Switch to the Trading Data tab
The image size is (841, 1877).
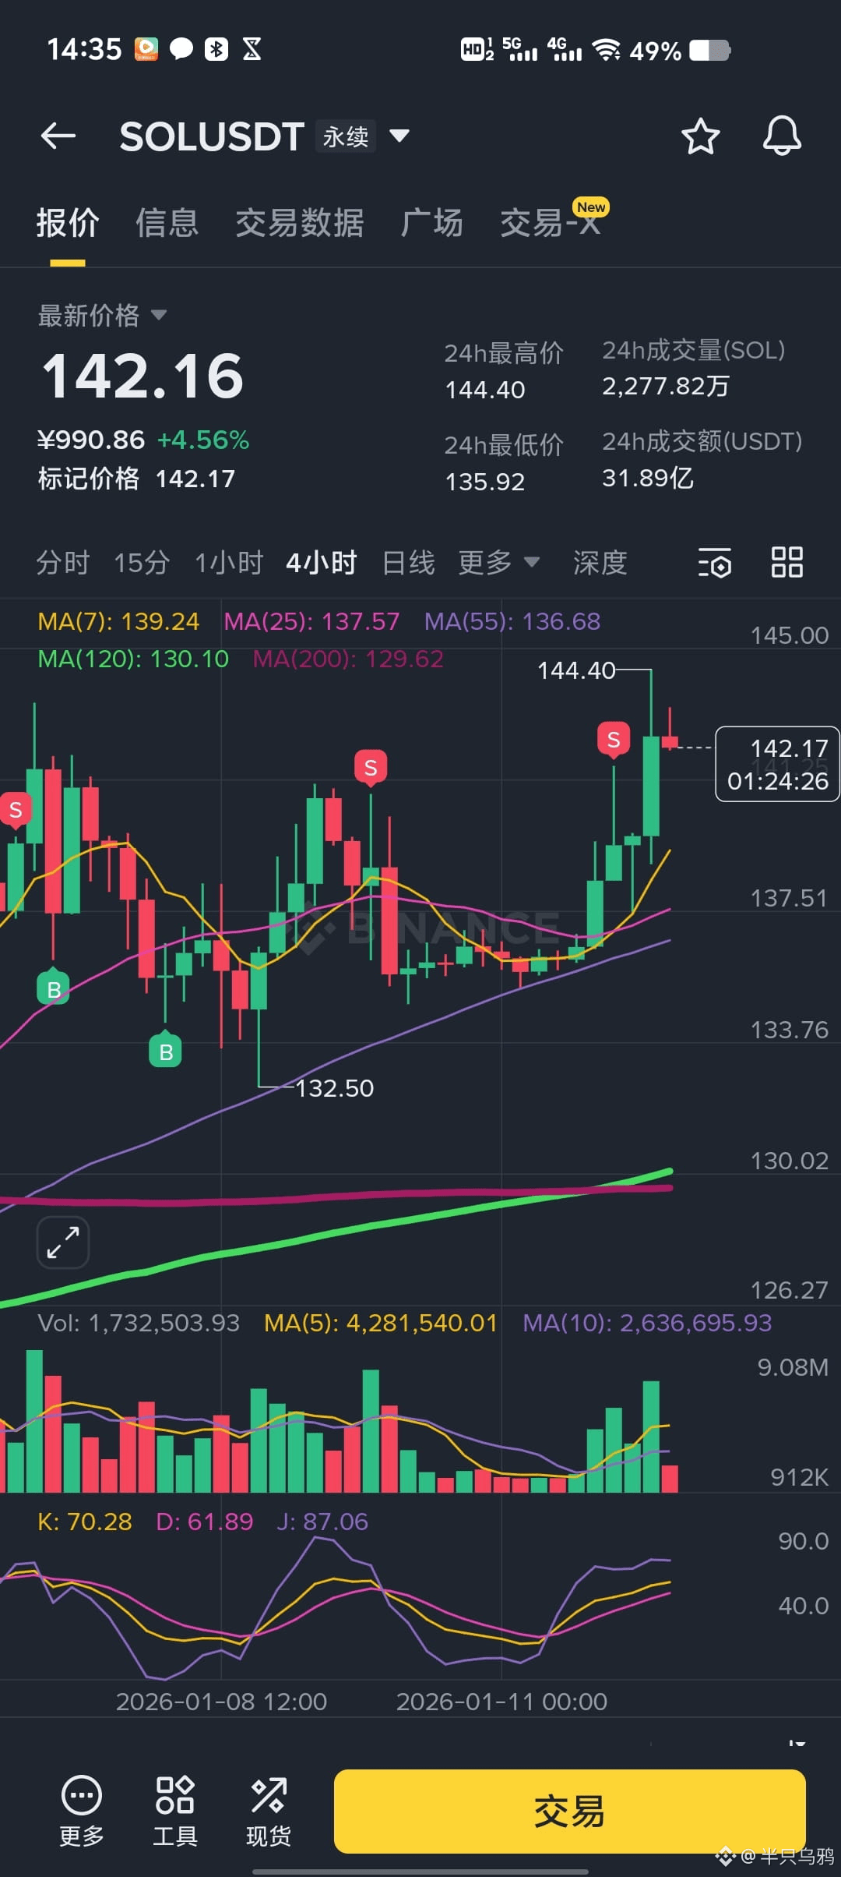(x=300, y=223)
